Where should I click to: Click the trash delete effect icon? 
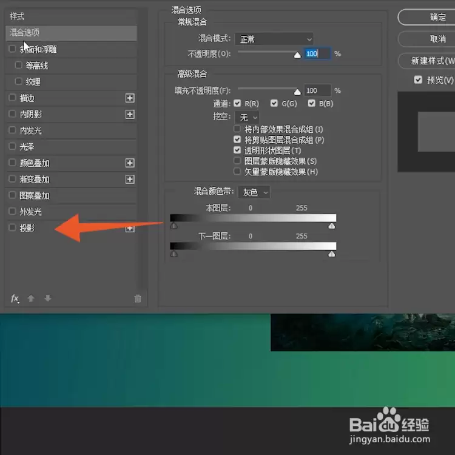(x=138, y=298)
